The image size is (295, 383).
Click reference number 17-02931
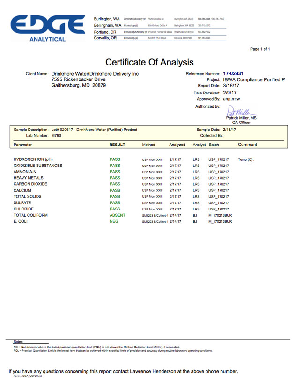(233, 73)
